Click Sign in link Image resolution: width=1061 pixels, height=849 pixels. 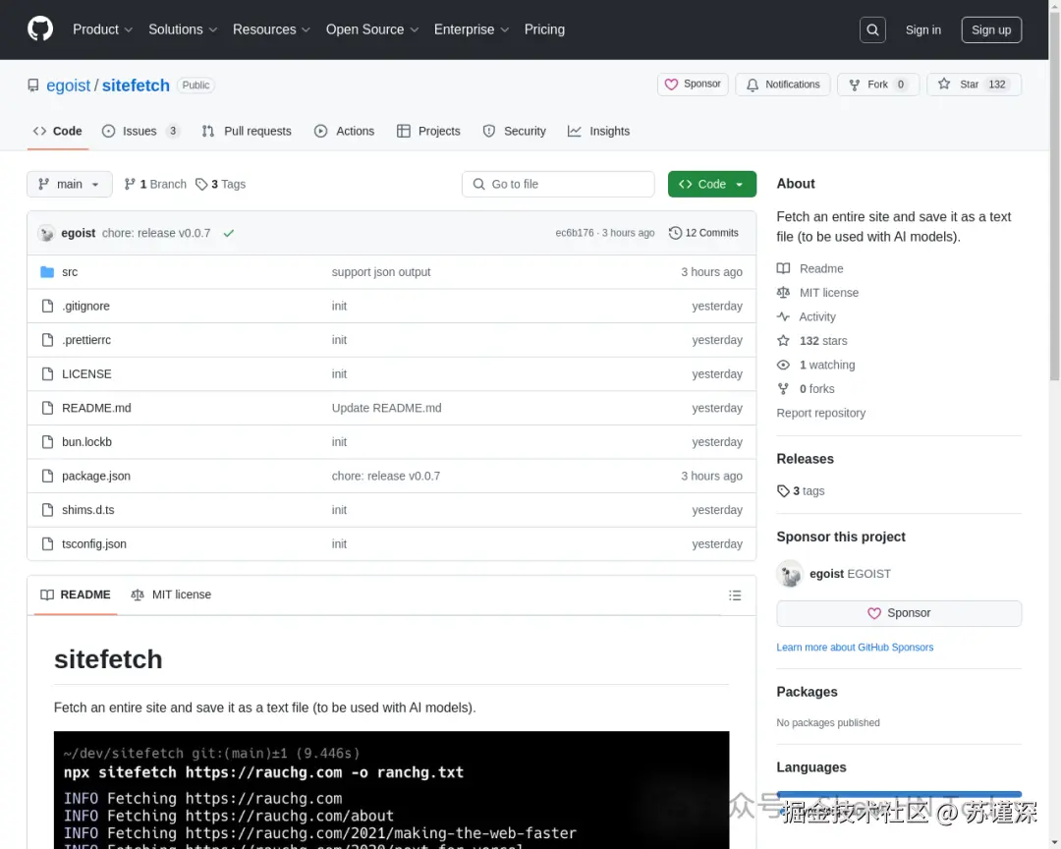pyautogui.click(x=922, y=29)
